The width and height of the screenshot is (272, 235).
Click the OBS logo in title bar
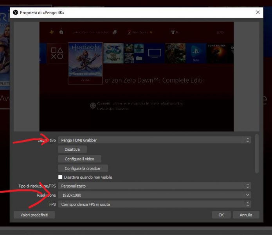tap(15, 12)
